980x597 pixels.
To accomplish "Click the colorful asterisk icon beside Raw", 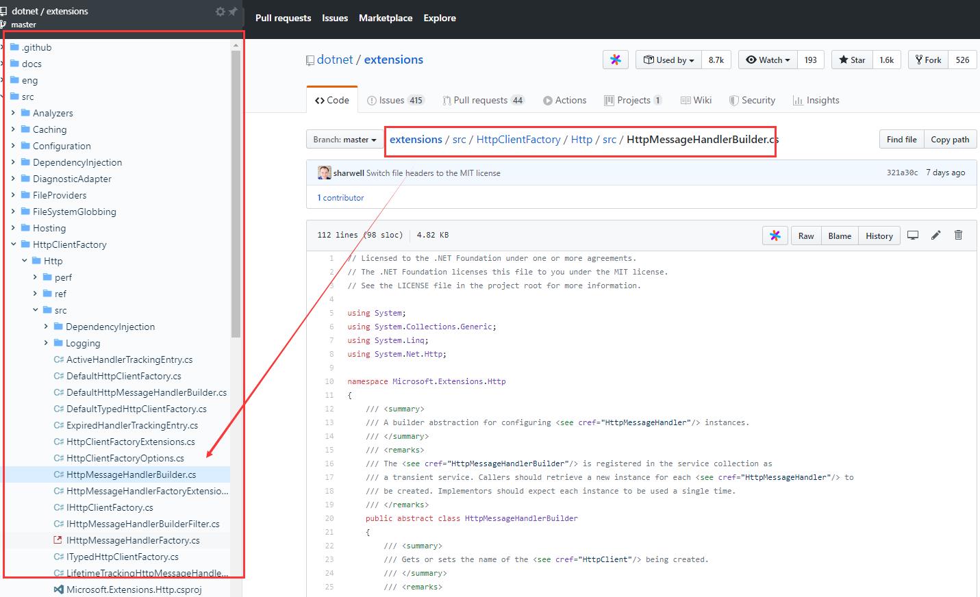I will [775, 236].
